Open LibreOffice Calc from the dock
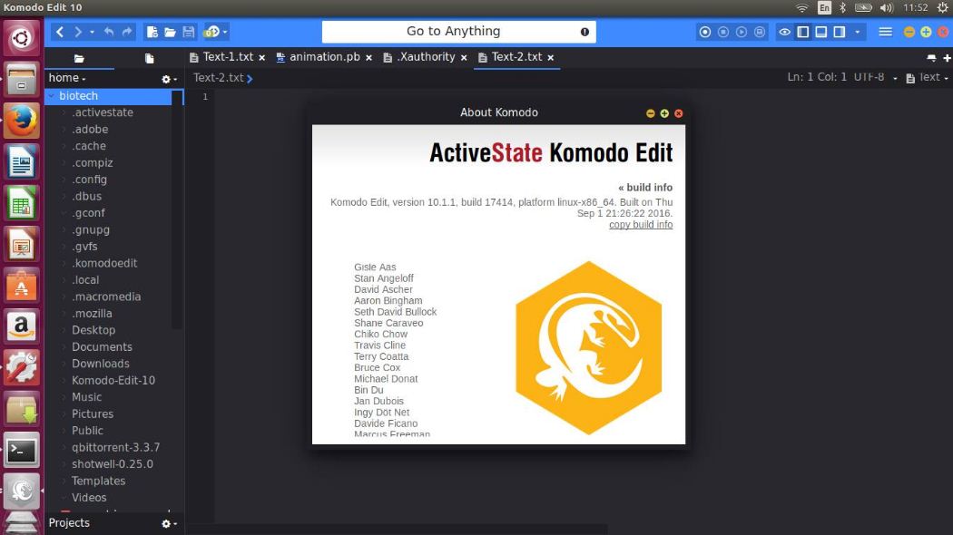953x535 pixels. point(21,203)
